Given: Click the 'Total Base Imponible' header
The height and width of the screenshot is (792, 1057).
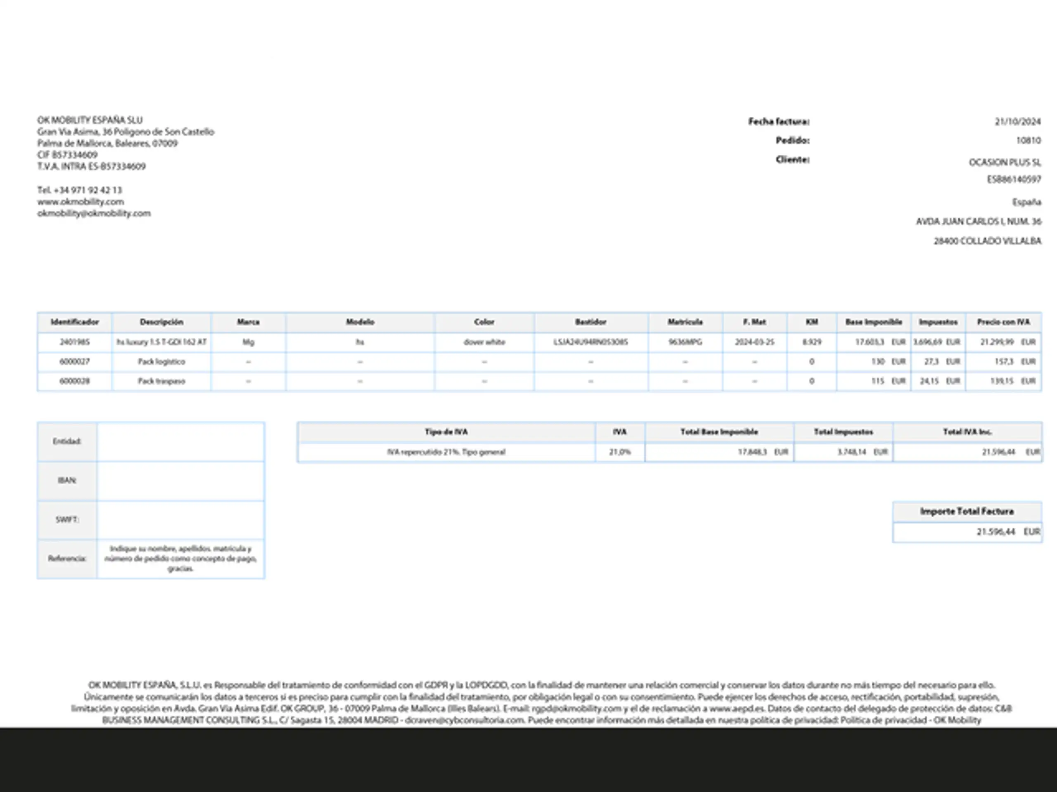Looking at the screenshot, I should 719,432.
